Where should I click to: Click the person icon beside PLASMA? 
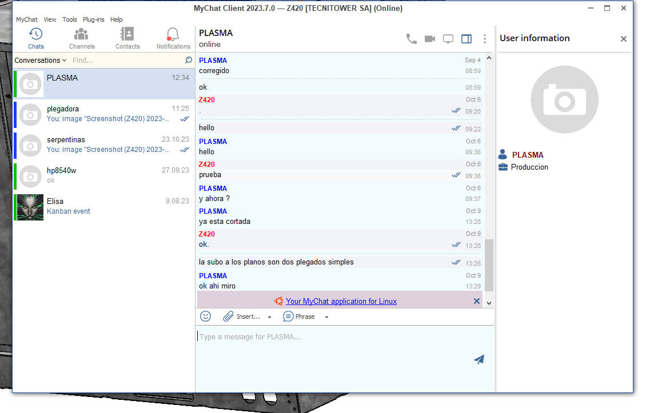503,154
